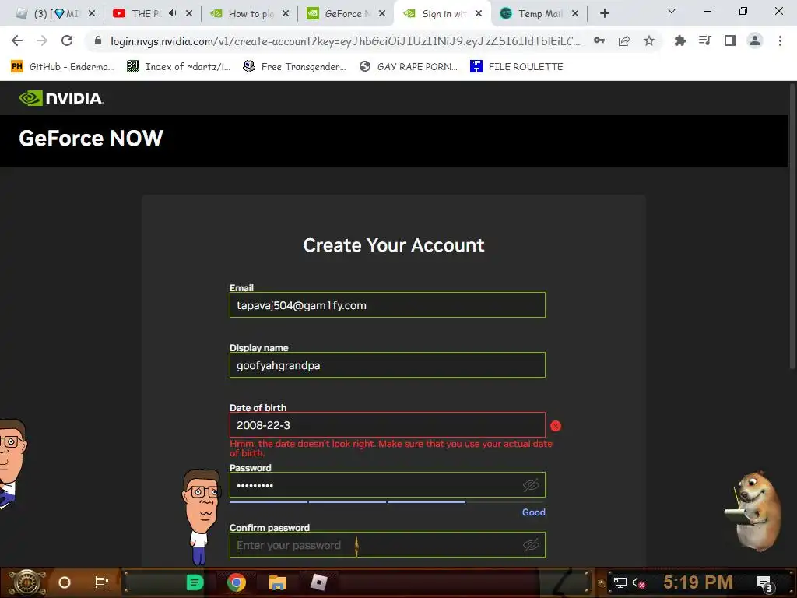
Task: Go back to the previous page
Action: (x=17, y=40)
